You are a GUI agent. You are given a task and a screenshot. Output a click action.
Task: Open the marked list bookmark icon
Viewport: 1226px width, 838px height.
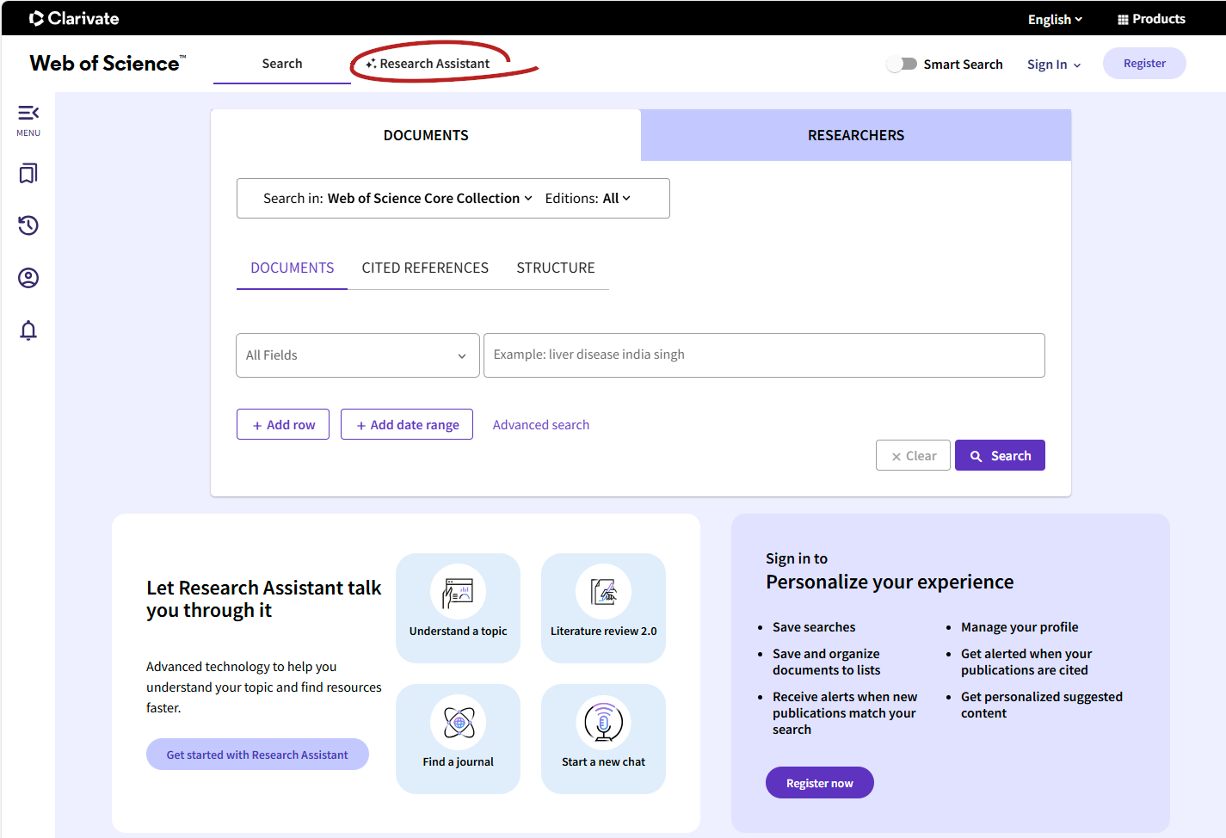28,174
